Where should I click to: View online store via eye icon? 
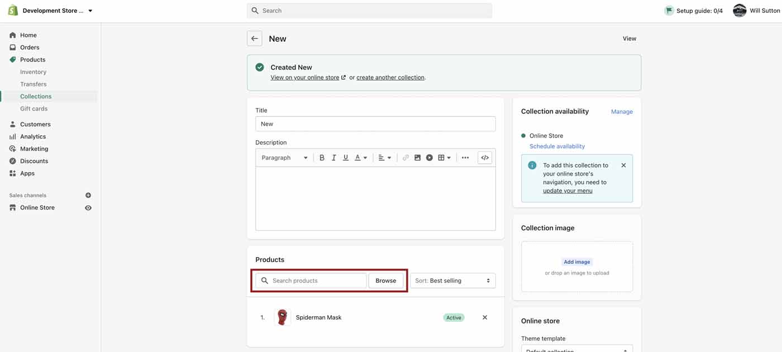pyautogui.click(x=88, y=208)
